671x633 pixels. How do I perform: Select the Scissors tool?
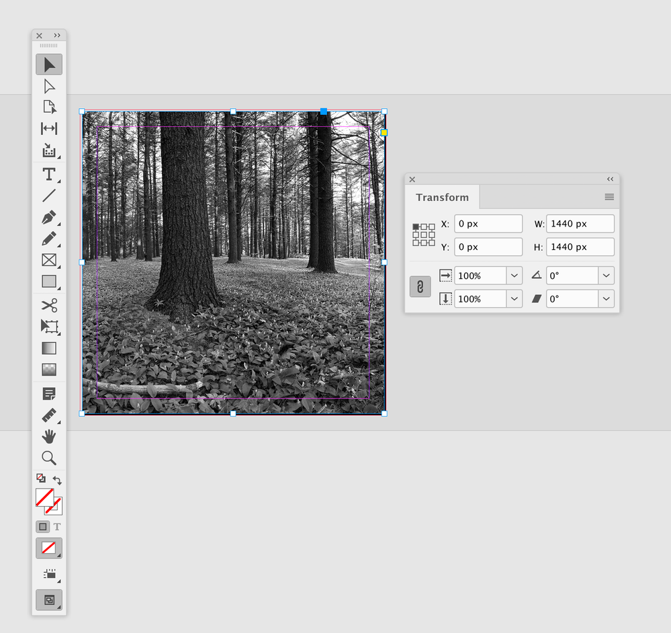[x=49, y=306]
